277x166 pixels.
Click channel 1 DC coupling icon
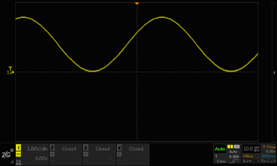click(18, 154)
